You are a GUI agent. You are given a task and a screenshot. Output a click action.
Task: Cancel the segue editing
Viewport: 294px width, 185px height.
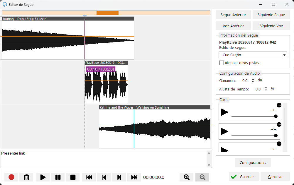click(275, 177)
